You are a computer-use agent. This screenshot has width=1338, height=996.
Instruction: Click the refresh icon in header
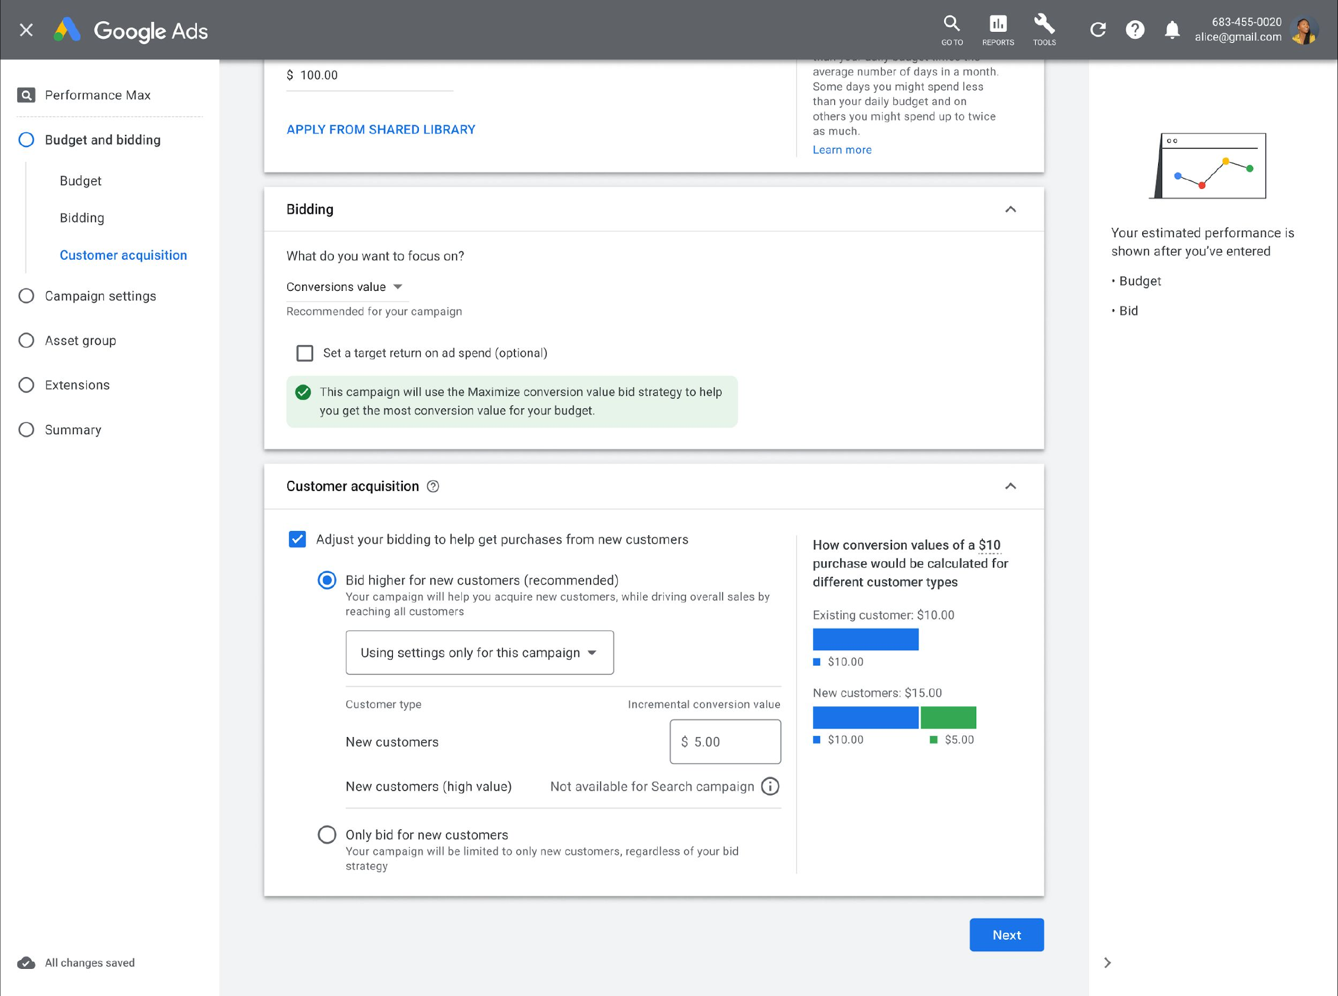pos(1098,30)
